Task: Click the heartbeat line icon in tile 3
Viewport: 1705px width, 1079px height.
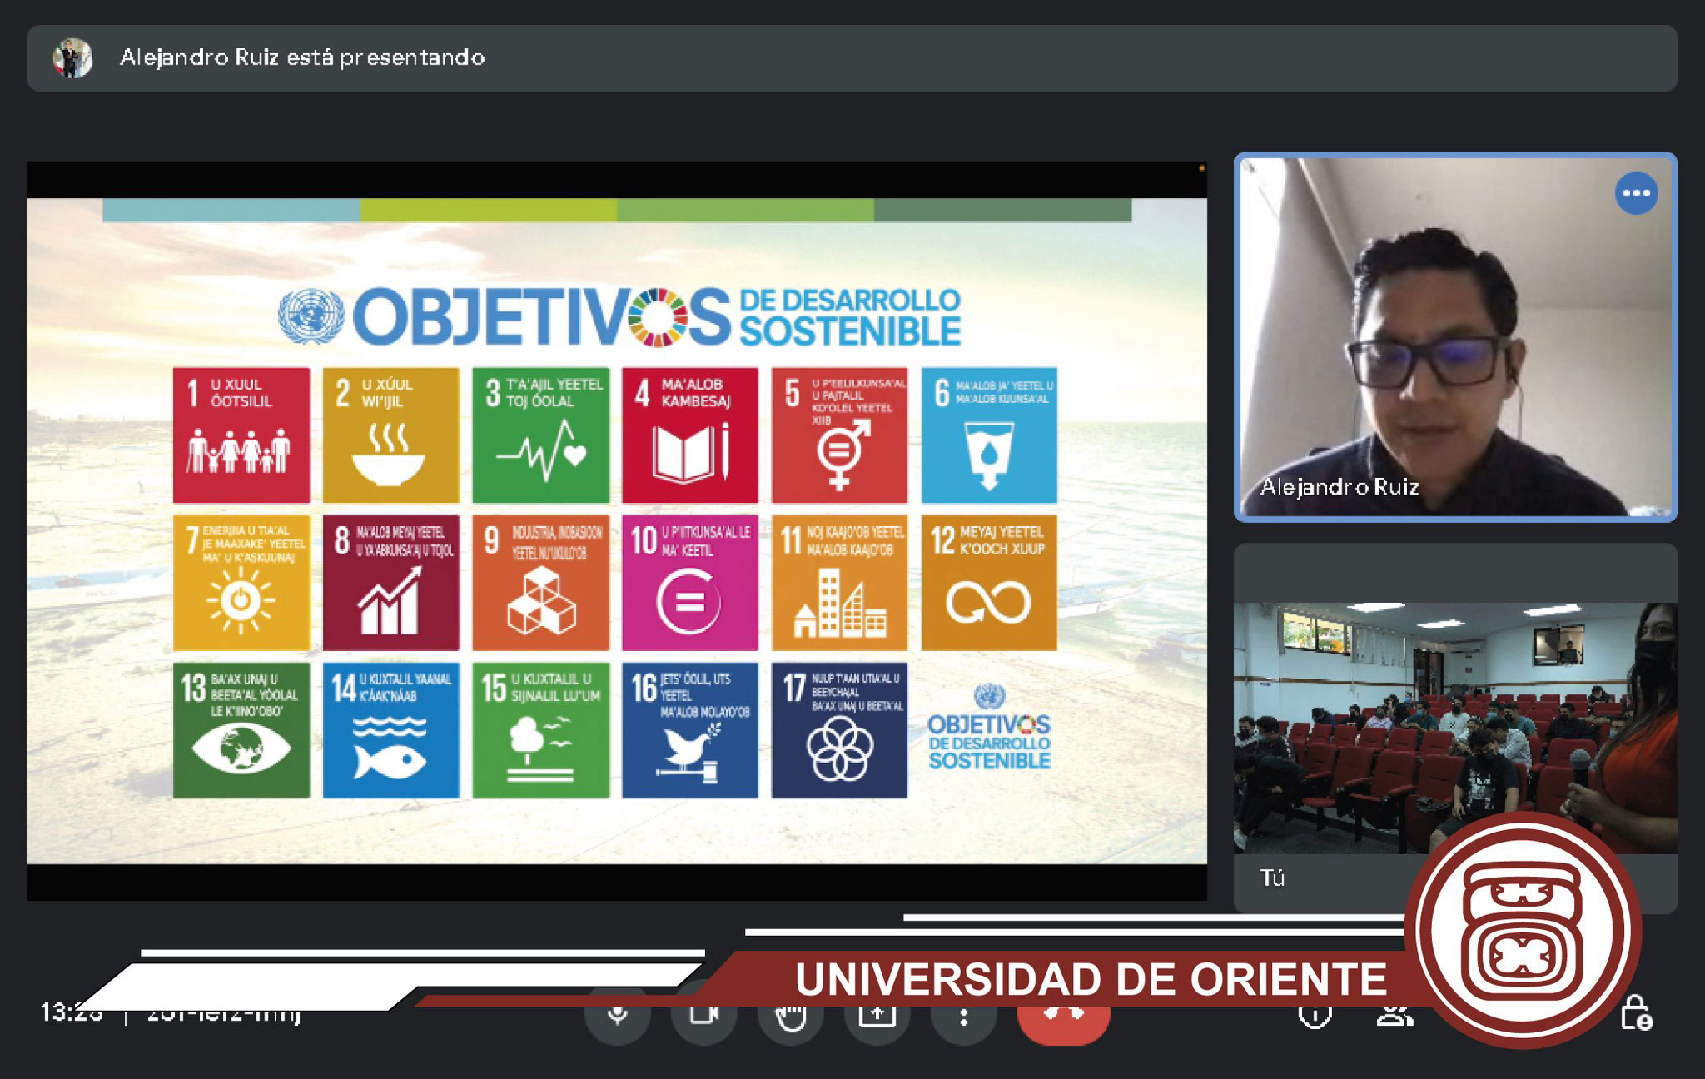Action: click(x=541, y=450)
